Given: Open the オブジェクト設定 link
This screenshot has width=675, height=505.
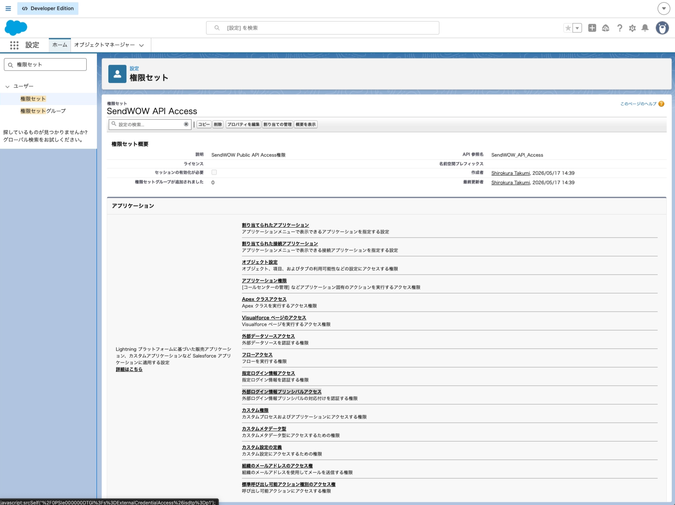Looking at the screenshot, I should [260, 262].
